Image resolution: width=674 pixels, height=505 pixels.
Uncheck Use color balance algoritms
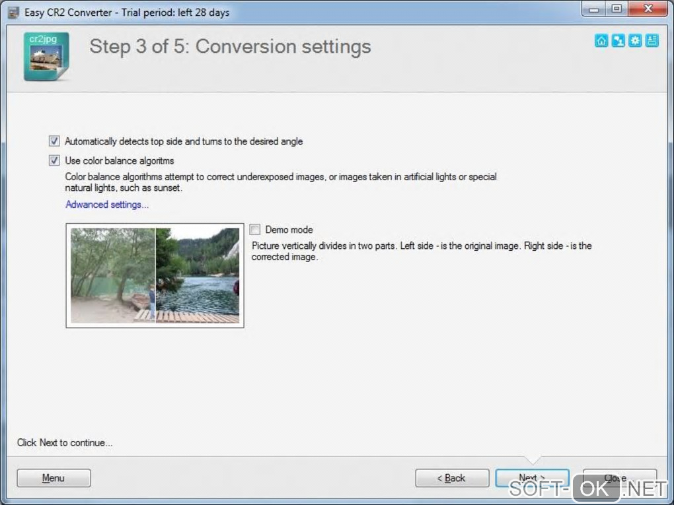(x=54, y=160)
